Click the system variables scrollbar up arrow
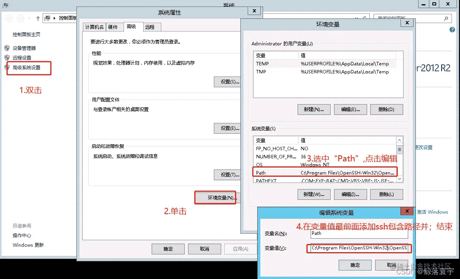Viewport: 460px width, 279px height. pyautogui.click(x=399, y=140)
